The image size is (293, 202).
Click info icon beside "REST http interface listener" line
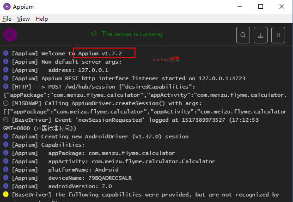pos(6,78)
